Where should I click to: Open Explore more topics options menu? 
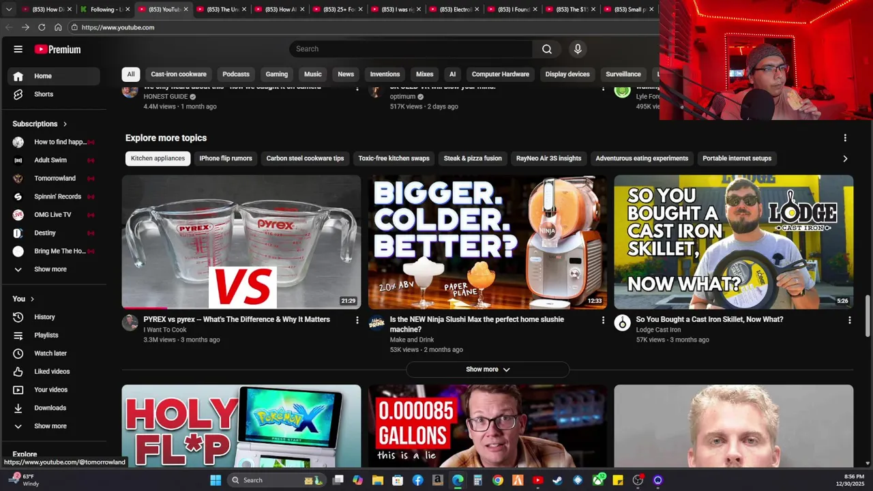(x=845, y=138)
